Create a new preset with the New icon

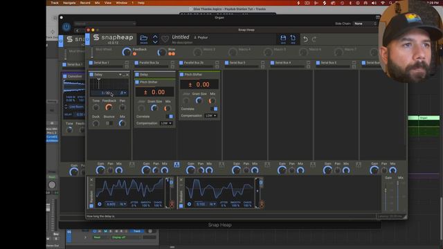293,39
